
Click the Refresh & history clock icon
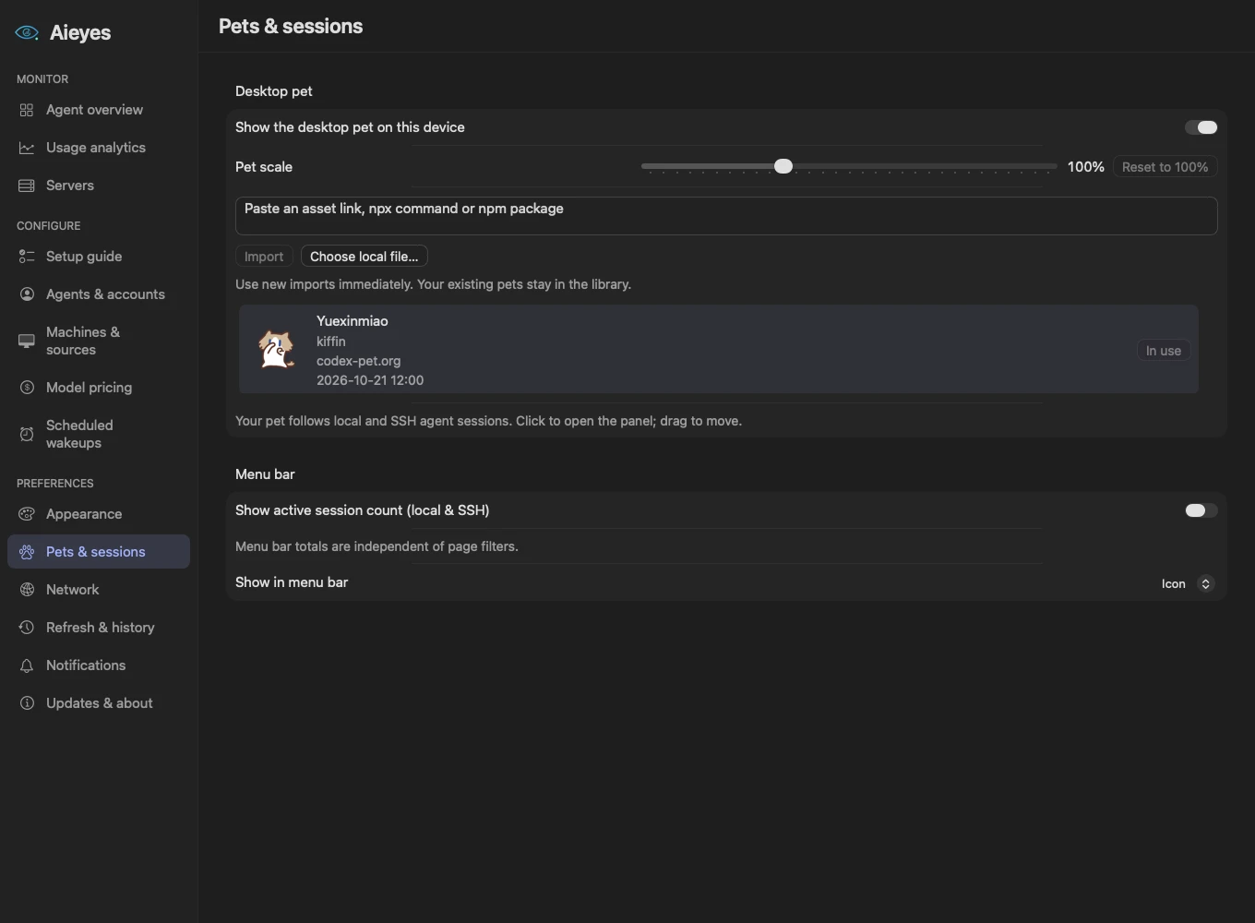coord(27,628)
